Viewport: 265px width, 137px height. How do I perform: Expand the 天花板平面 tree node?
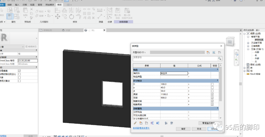pyautogui.click(x=248, y=43)
